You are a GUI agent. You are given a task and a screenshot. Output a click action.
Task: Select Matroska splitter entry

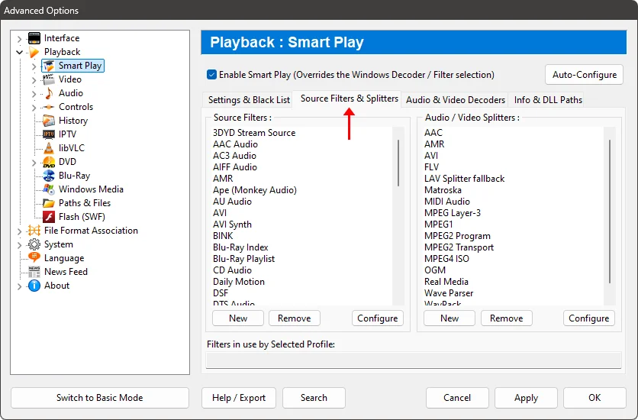coord(443,190)
